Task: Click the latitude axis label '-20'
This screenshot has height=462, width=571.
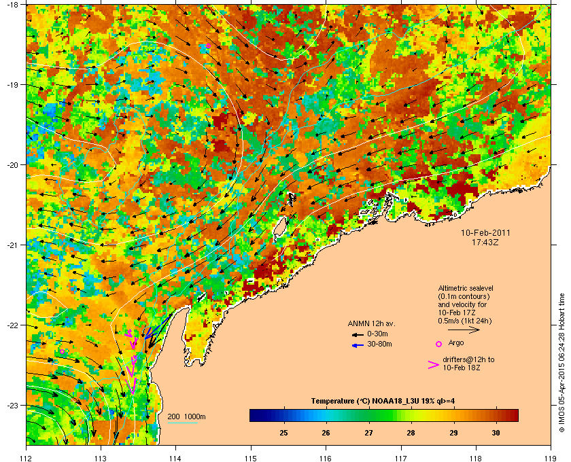Action: (x=12, y=165)
